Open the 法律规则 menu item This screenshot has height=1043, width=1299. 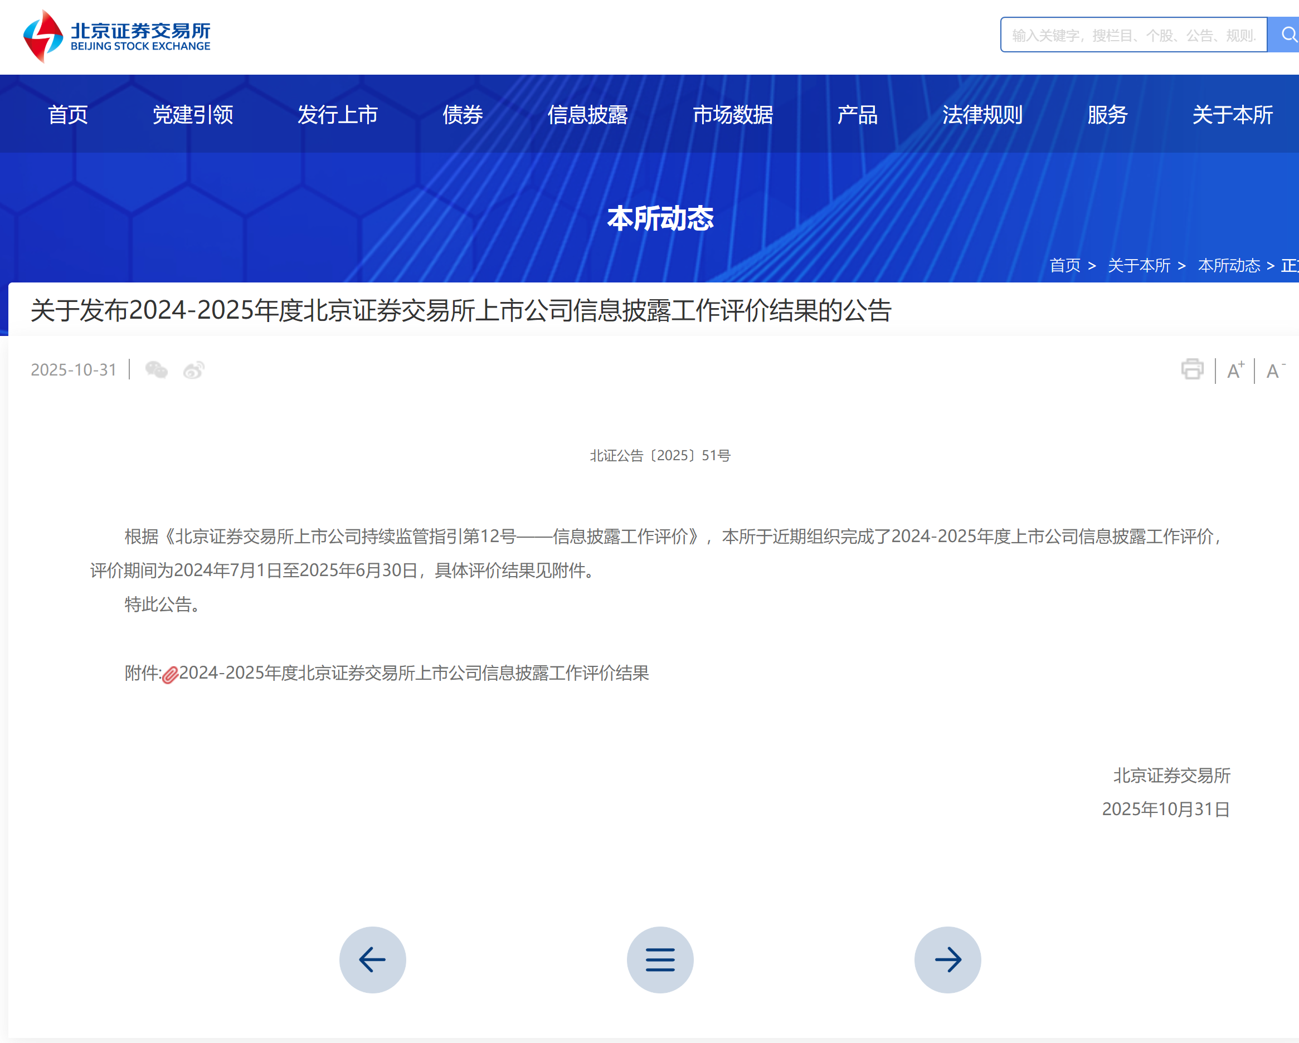click(982, 114)
